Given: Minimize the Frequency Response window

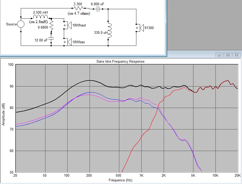Looking at the screenshot, I should pyautogui.click(x=219, y=55).
